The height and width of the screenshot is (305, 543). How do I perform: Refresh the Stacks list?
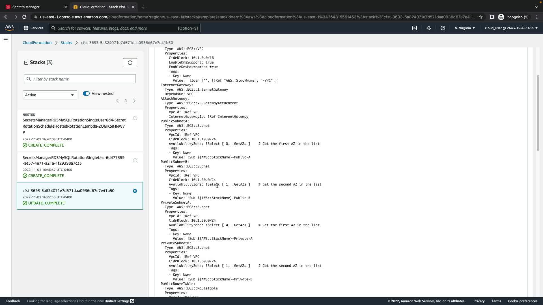point(130,63)
